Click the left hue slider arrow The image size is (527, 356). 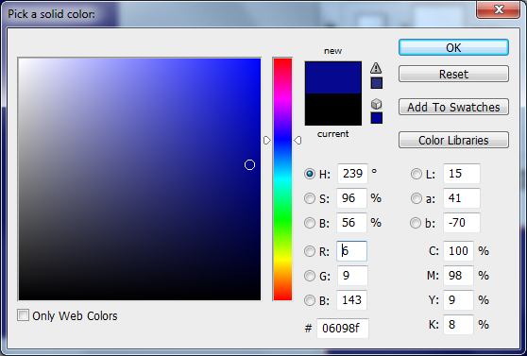267,140
